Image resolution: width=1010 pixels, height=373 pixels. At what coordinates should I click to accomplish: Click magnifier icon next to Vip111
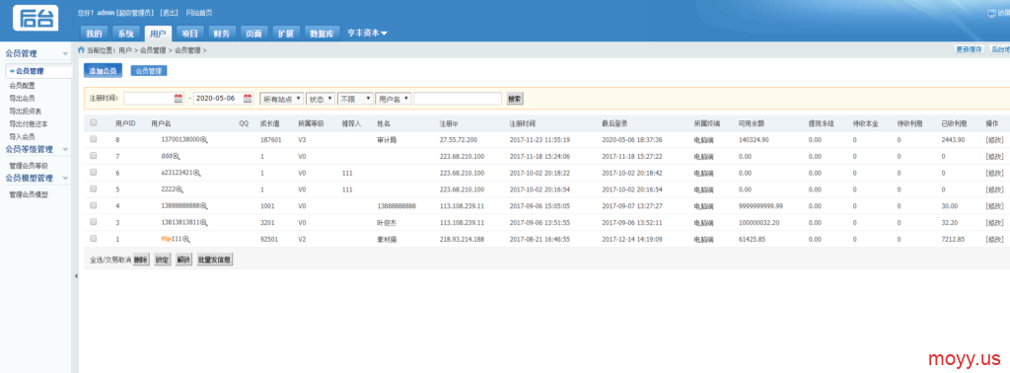[x=186, y=239]
